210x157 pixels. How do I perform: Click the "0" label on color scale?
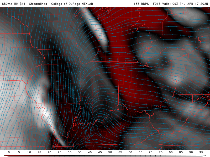(9, 152)
